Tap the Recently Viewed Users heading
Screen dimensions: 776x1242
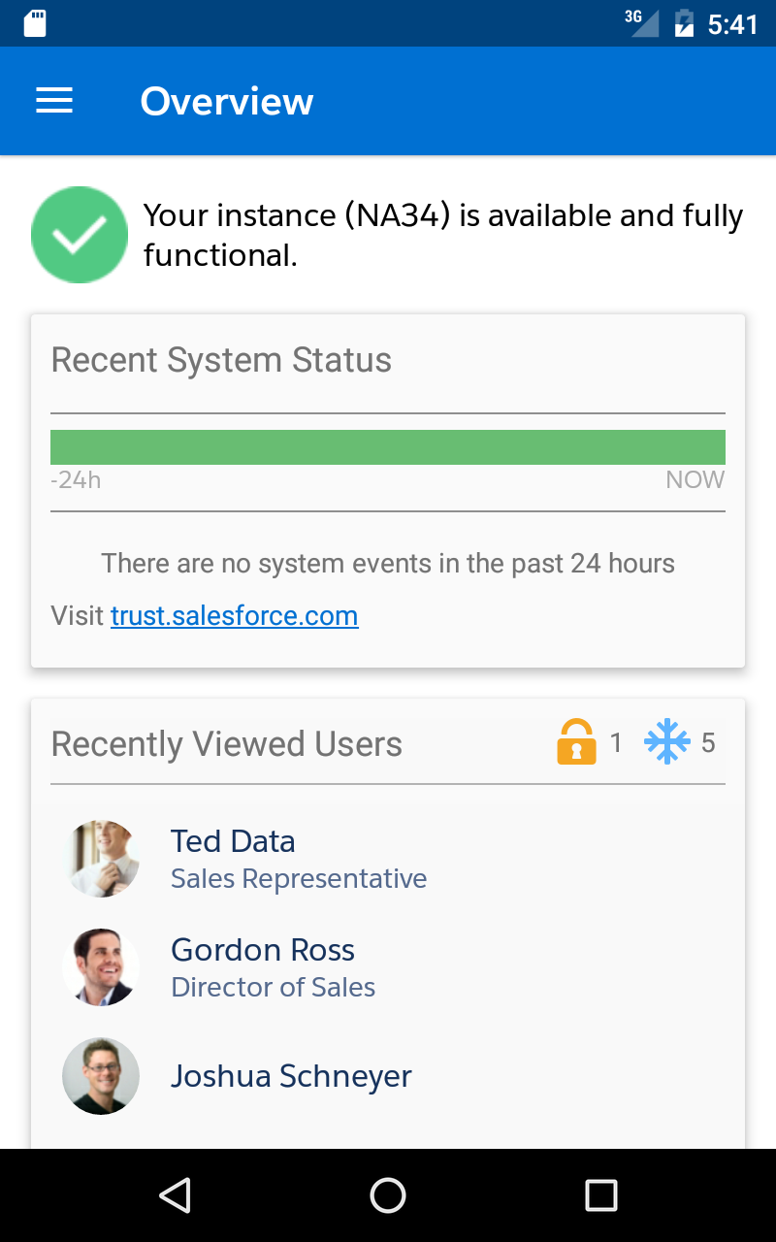[x=227, y=744]
